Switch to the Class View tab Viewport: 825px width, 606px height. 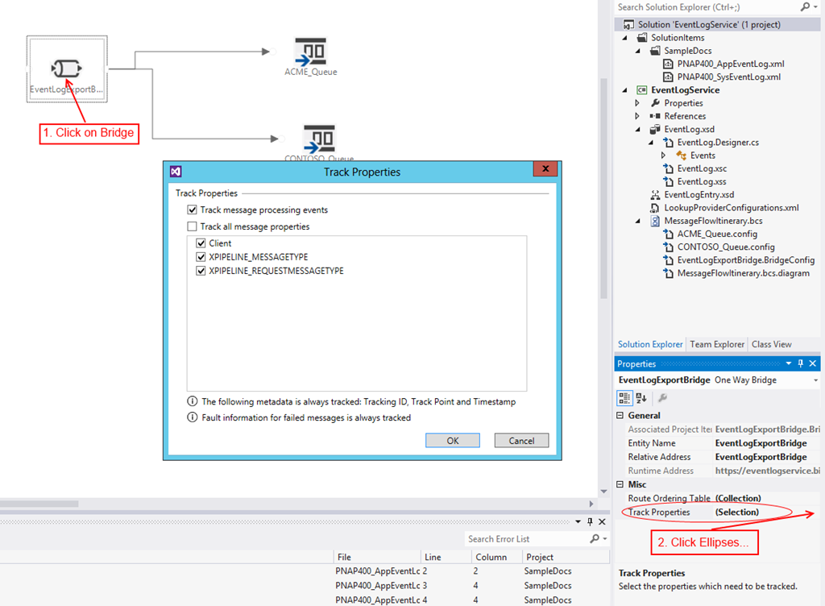[771, 344]
